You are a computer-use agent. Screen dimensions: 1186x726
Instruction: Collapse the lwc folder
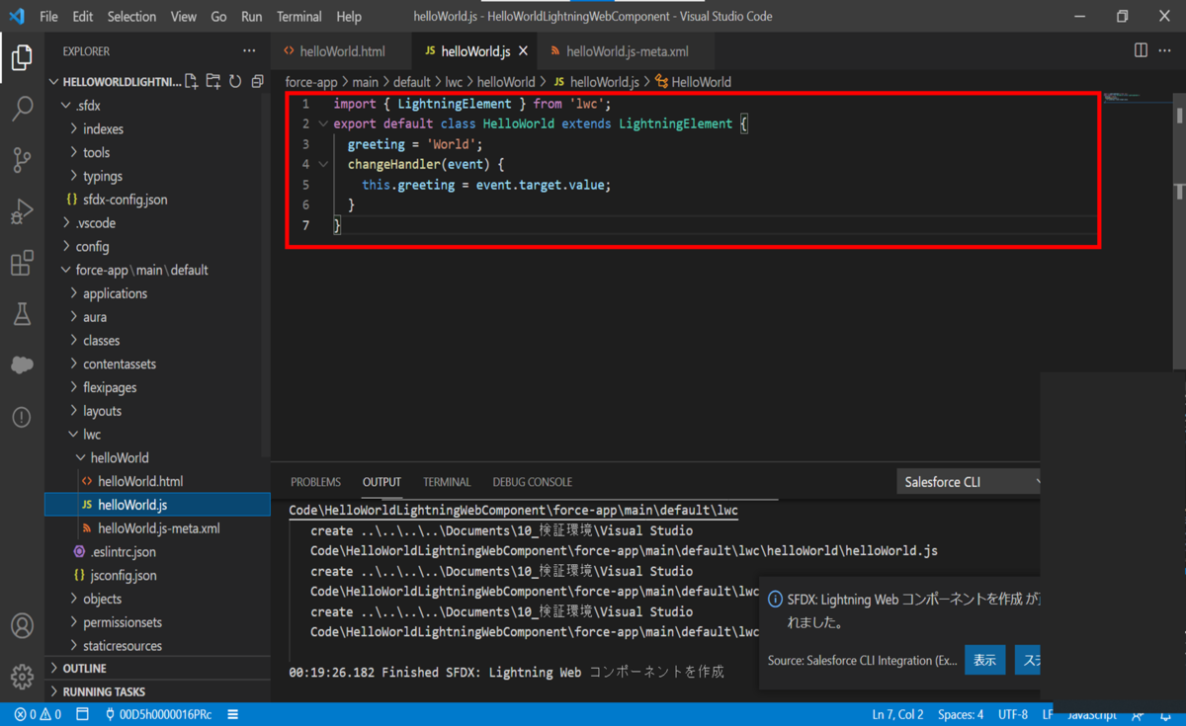[x=92, y=435]
